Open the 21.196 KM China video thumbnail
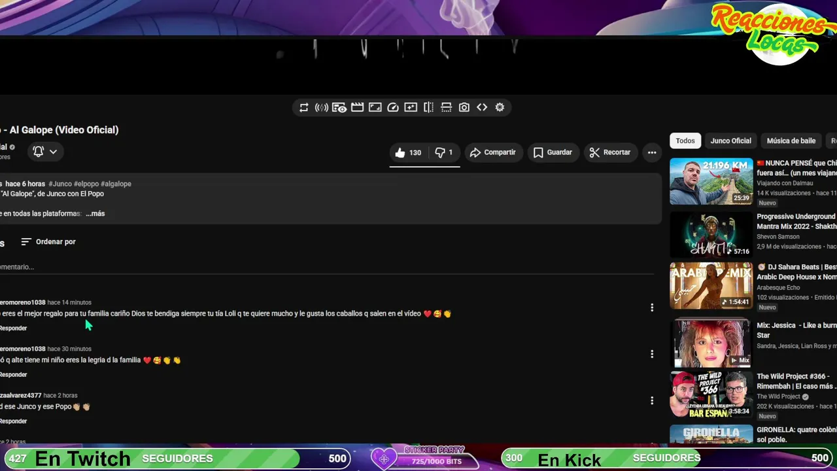 point(711,181)
